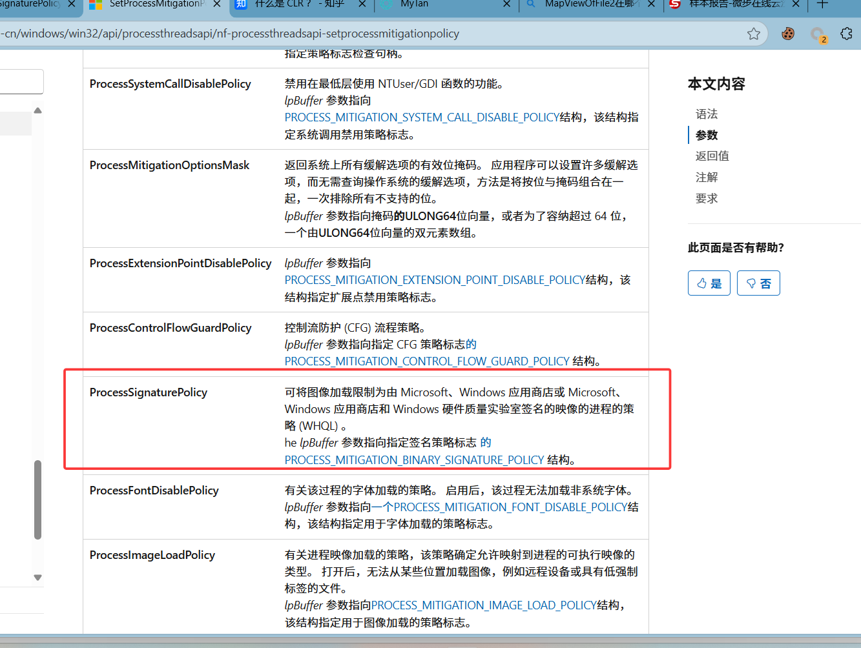Close the 样本报告-微步在线 tab

point(796,5)
